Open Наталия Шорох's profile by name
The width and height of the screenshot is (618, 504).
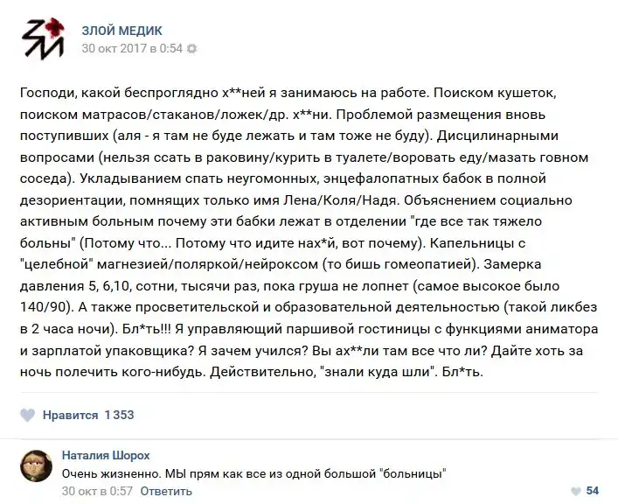coord(106,455)
